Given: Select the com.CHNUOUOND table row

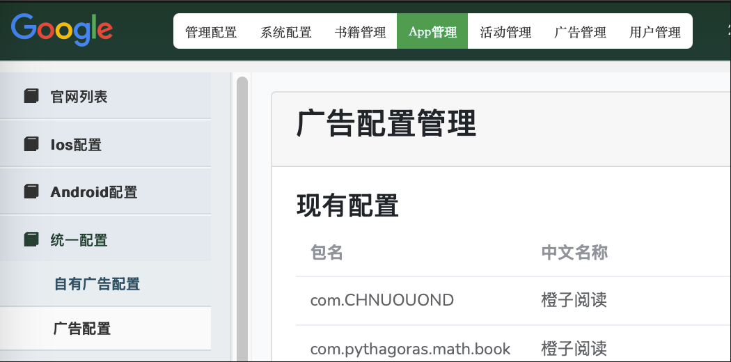Looking at the screenshot, I should (x=382, y=300).
